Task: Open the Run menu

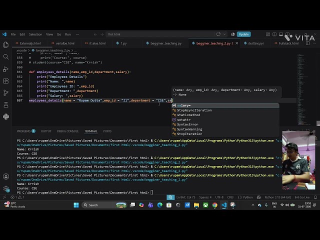Action: pos(68,34)
